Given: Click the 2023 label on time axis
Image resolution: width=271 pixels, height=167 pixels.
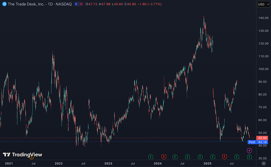Looking at the screenshot, I should click(108, 163).
